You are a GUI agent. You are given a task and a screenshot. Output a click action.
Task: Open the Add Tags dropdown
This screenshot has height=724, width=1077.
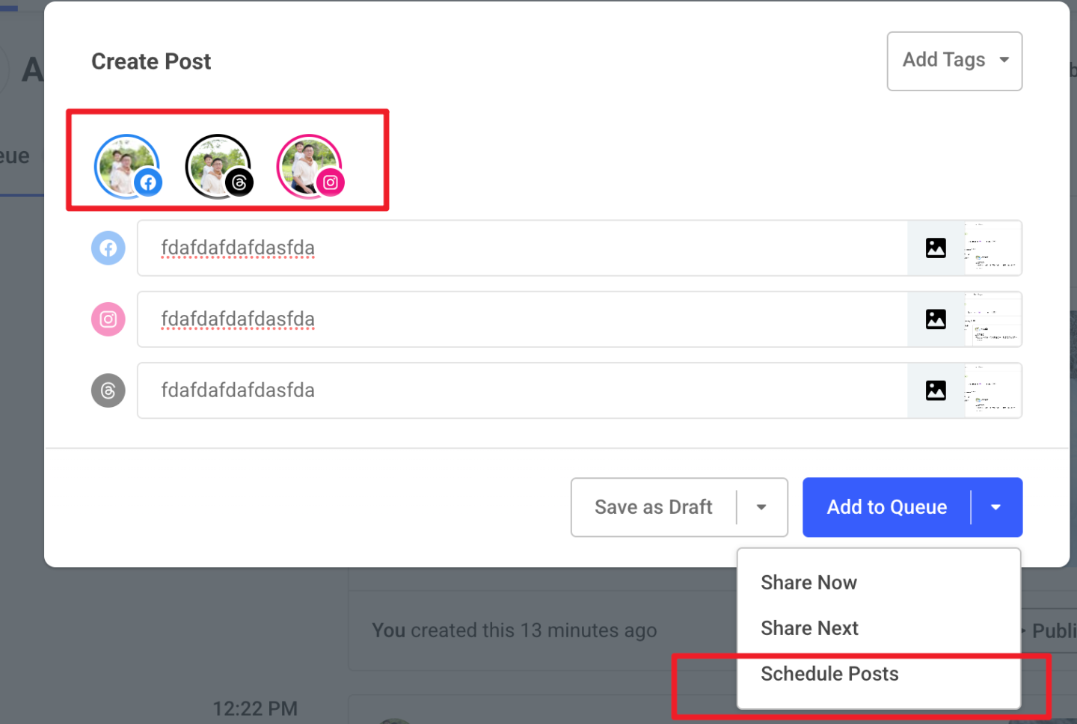[954, 61]
